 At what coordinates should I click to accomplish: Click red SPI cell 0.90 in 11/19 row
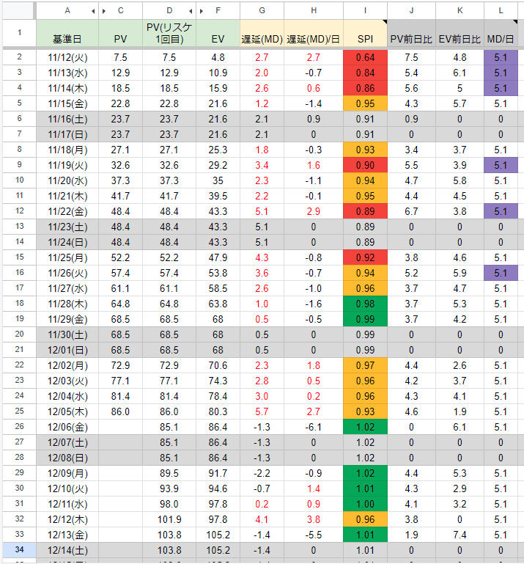point(365,166)
